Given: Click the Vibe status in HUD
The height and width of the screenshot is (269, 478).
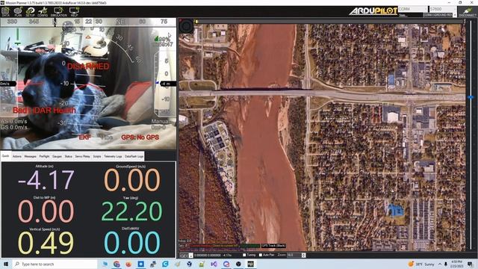Looking at the screenshot, I should (107, 137).
